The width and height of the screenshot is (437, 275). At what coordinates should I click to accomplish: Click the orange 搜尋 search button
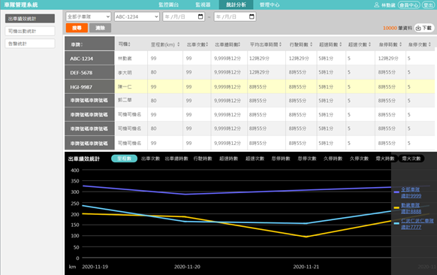77,28
